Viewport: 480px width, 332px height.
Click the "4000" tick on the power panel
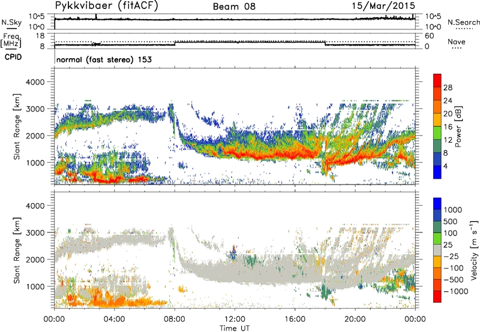pyautogui.click(x=35, y=82)
